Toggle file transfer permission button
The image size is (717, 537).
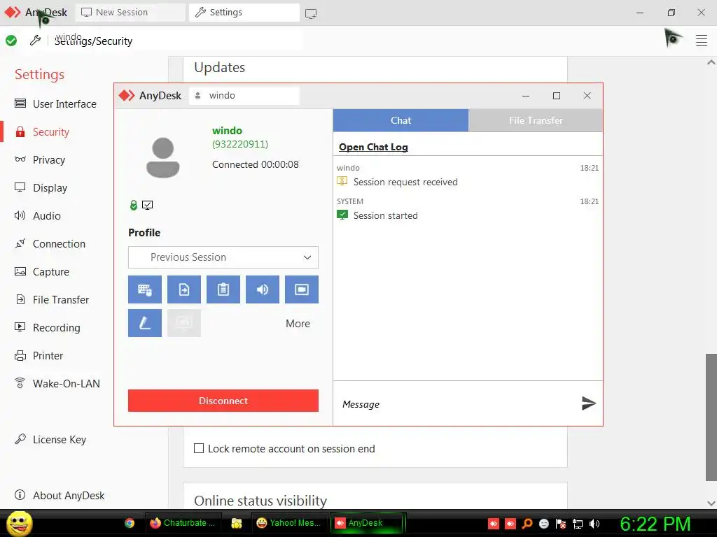pos(184,289)
